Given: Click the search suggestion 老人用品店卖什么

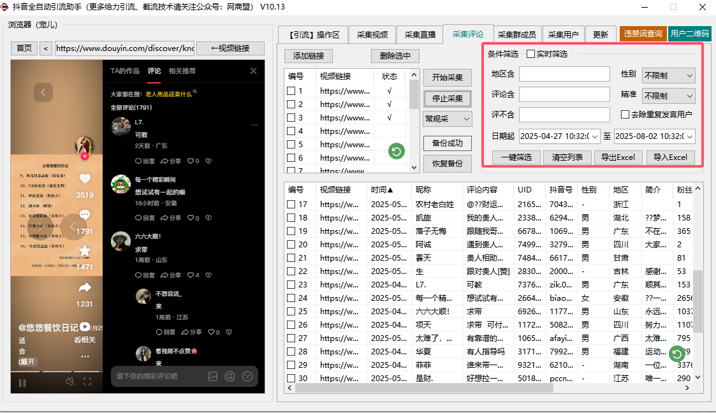Looking at the screenshot, I should click(x=168, y=94).
